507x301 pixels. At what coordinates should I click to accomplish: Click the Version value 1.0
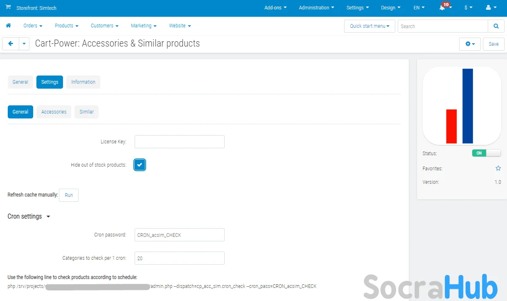498,182
